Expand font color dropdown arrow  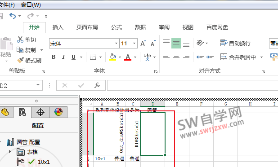(x=135, y=57)
